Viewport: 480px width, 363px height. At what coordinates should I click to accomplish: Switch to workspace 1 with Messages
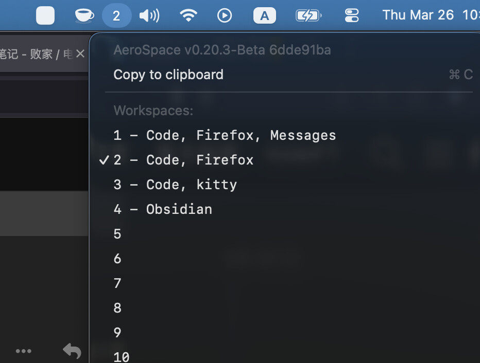click(x=225, y=135)
